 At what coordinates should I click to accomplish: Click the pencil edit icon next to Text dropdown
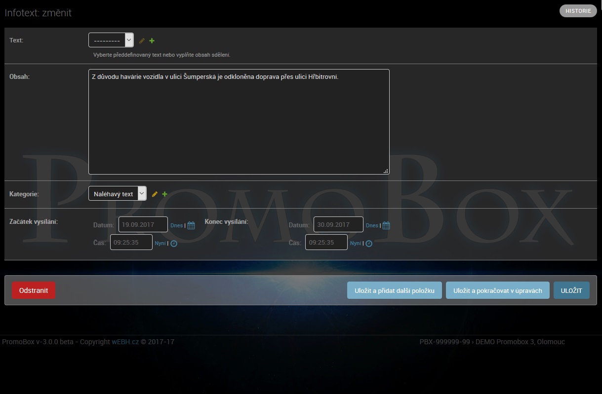click(x=142, y=41)
